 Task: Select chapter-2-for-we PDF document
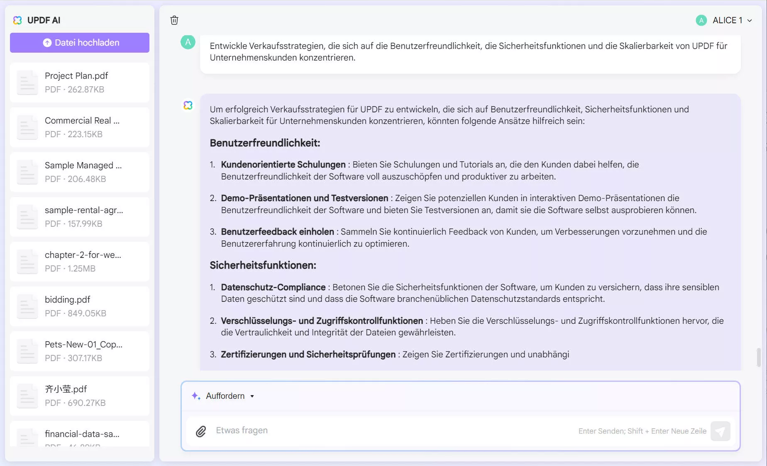79,261
